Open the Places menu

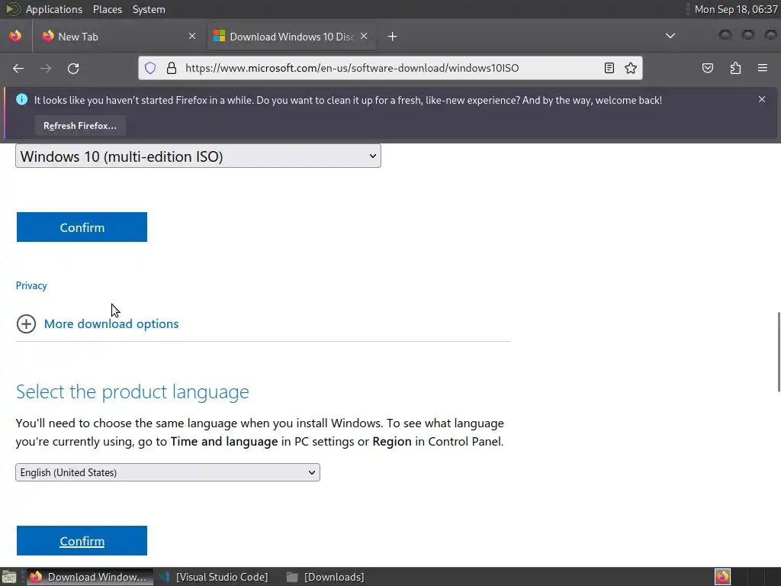[x=107, y=9]
